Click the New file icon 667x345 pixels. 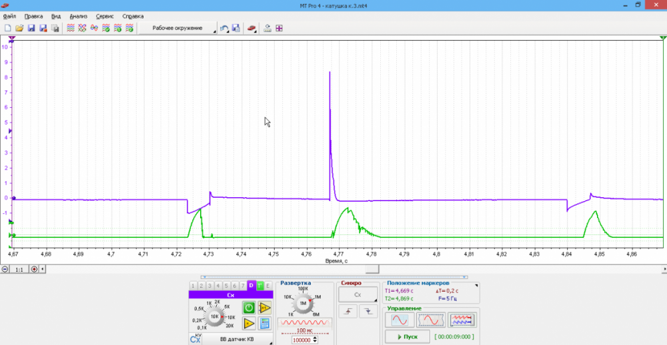pos(8,29)
